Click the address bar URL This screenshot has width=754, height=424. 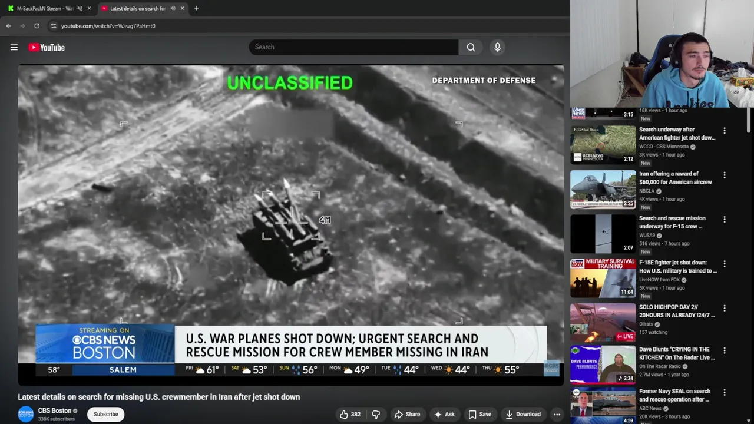(108, 26)
